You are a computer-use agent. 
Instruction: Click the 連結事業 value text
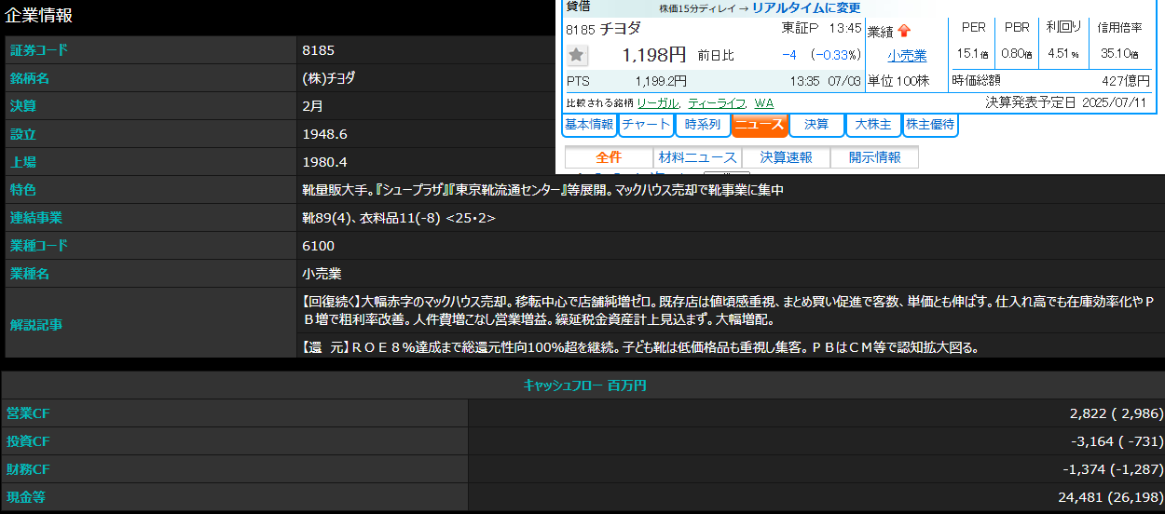pos(398,218)
